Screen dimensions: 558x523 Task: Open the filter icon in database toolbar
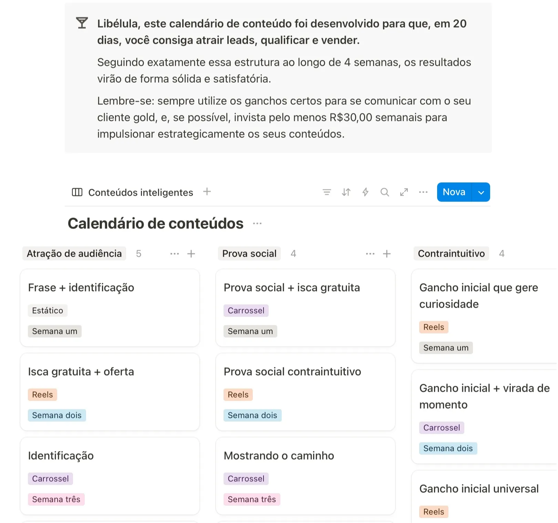[327, 192]
